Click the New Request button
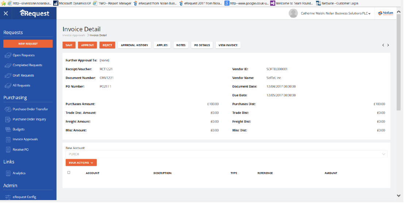The width and height of the screenshot is (404, 203). [28, 44]
